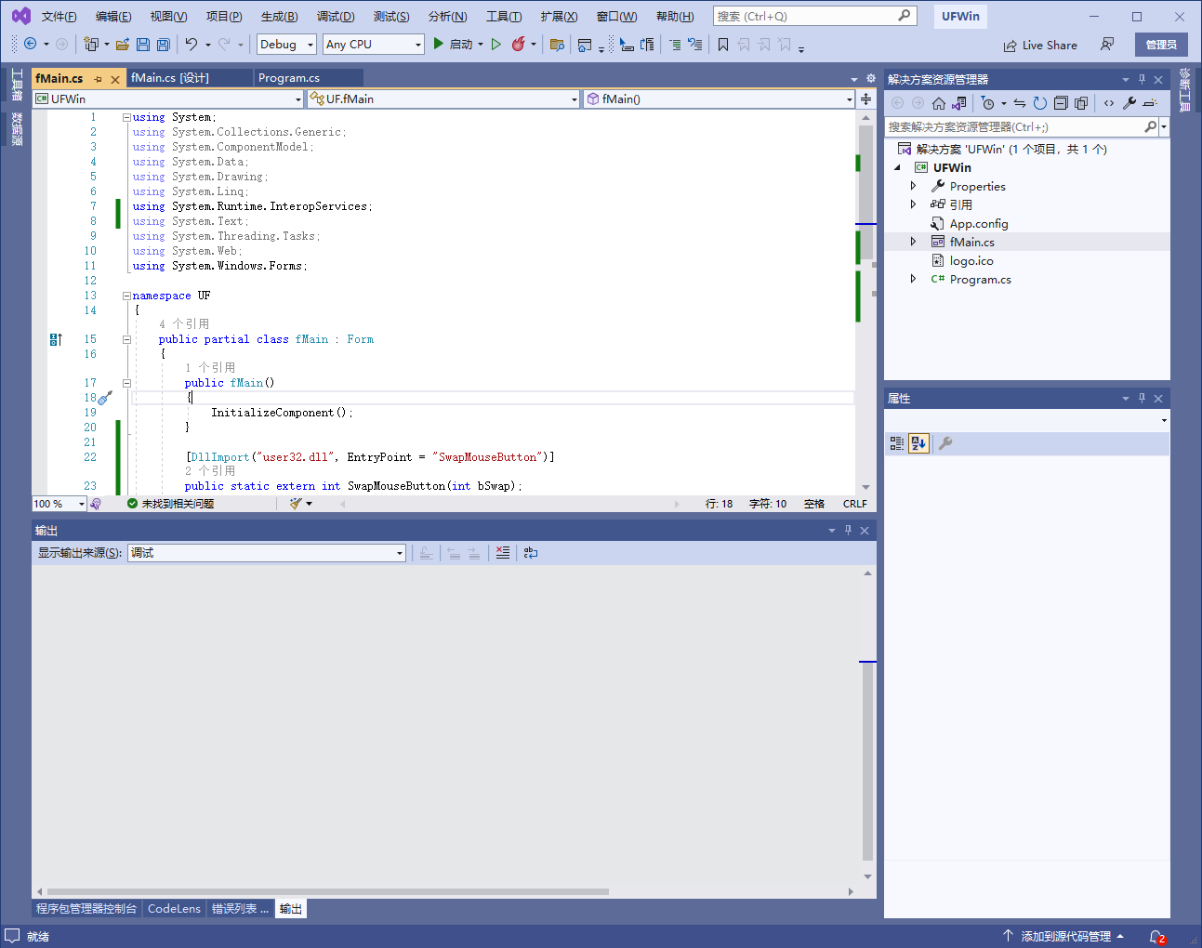The width and height of the screenshot is (1202, 948).
Task: Toggle a bookmark with the bookmark icon
Action: pos(723,44)
